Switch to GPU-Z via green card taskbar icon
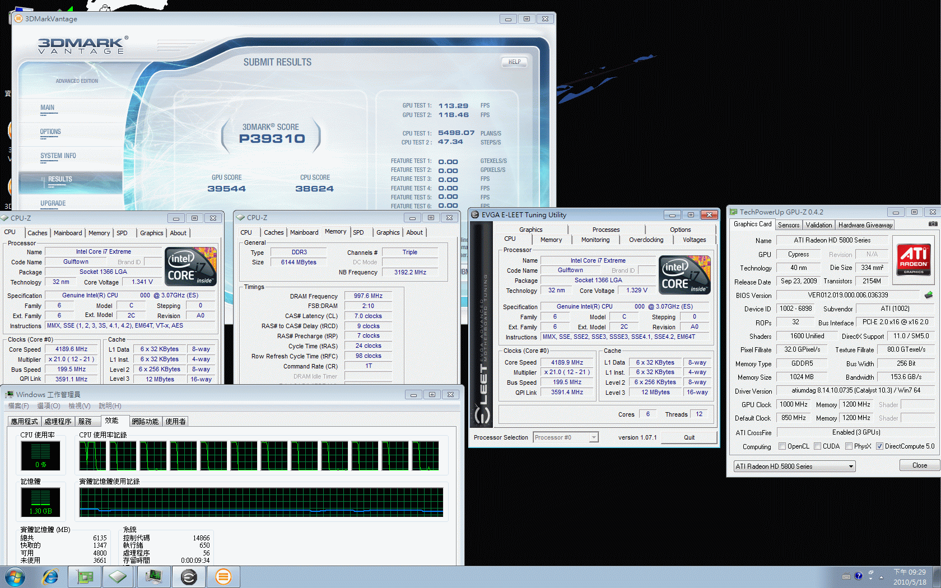The width and height of the screenshot is (941, 588). pyautogui.click(x=85, y=577)
